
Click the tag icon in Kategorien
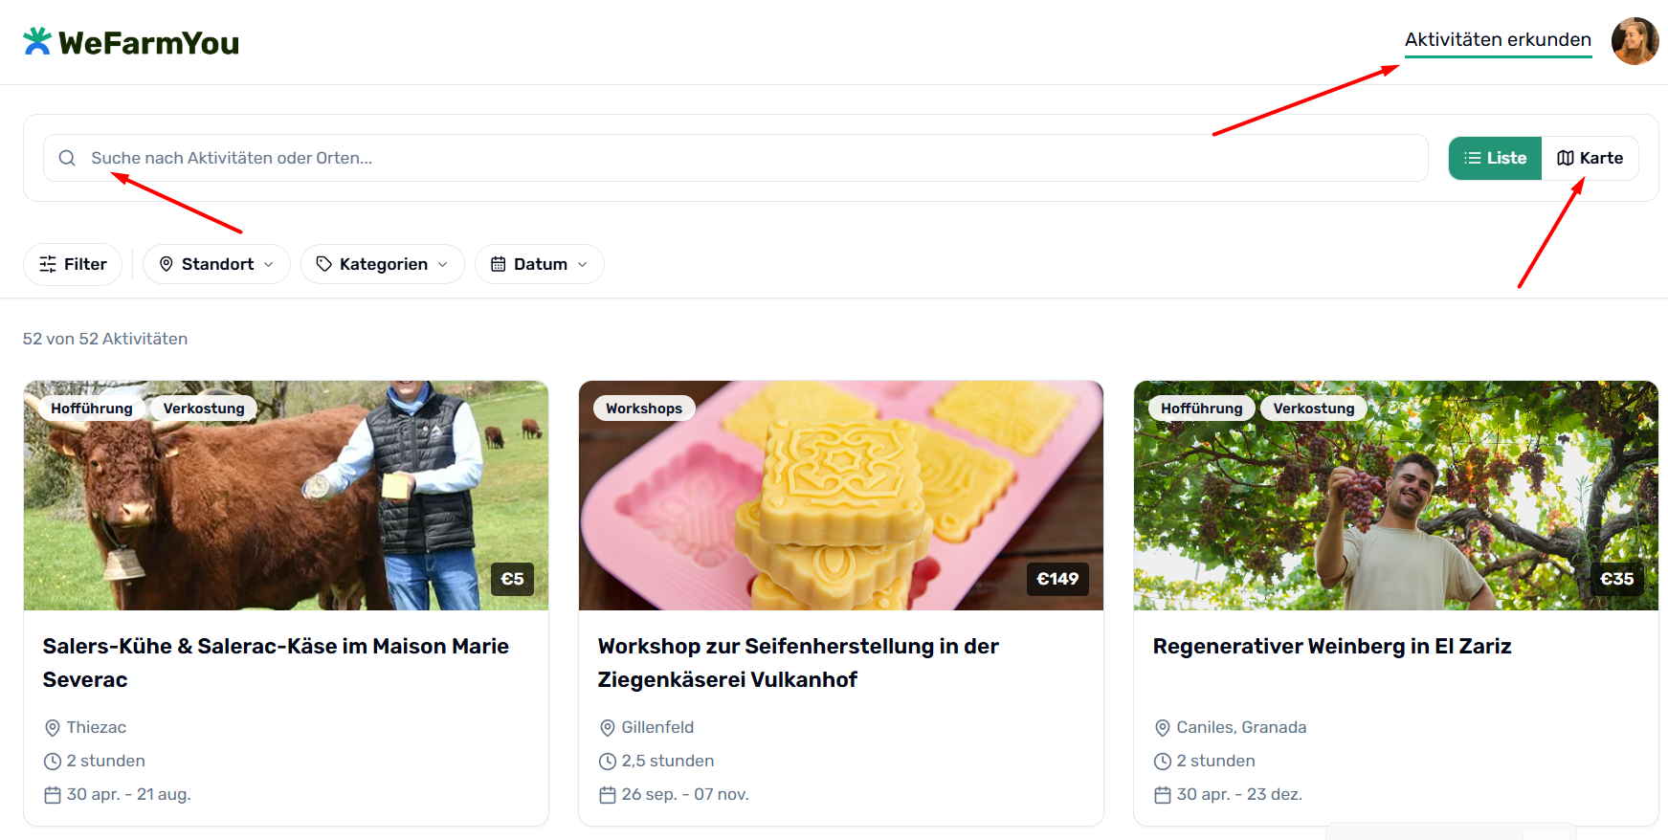(324, 264)
